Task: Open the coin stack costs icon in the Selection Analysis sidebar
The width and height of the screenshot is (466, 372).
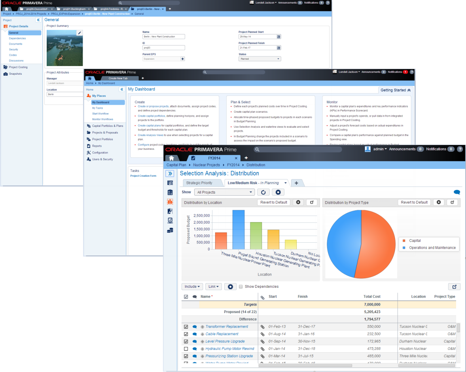Action: click(x=170, y=230)
